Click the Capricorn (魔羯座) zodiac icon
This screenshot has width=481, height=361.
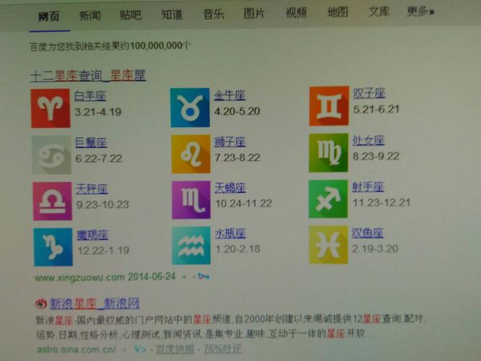[x=53, y=247]
